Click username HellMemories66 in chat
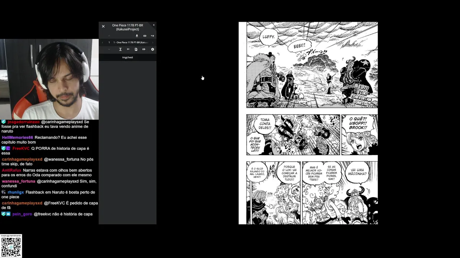Viewport: 460px width, 258px height. (x=17, y=138)
